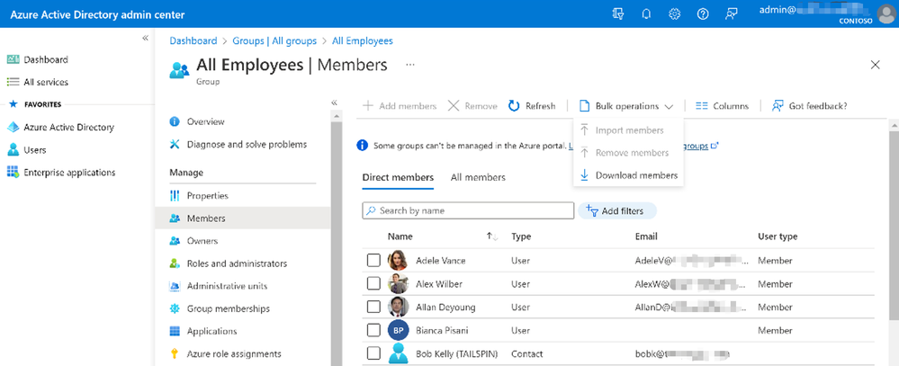Click the Email column header

pyautogui.click(x=646, y=237)
